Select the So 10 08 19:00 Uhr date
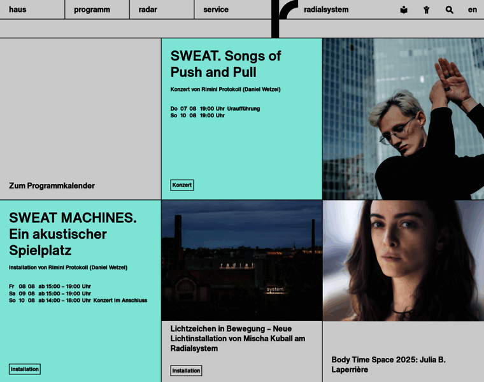 pyautogui.click(x=197, y=115)
